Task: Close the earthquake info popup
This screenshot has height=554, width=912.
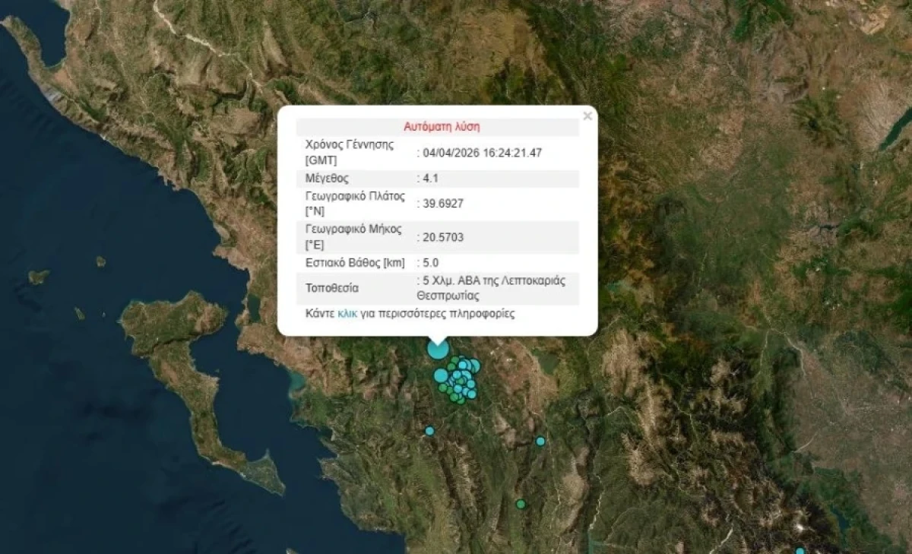Action: click(587, 116)
